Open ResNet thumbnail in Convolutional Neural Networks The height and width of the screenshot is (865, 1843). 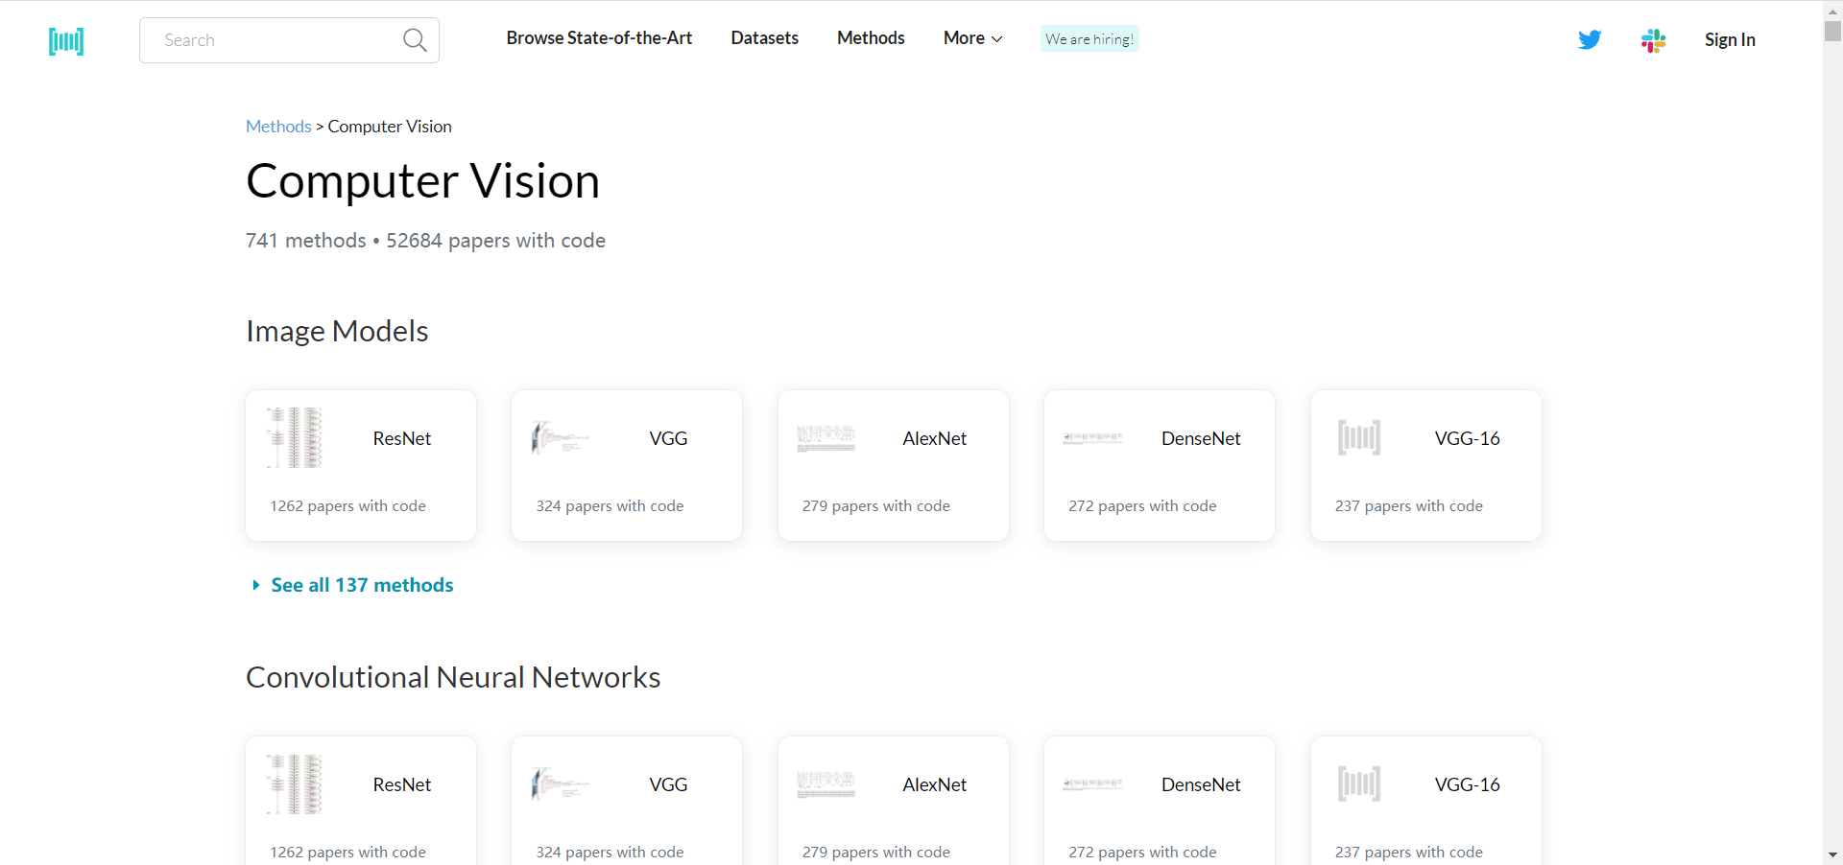(x=295, y=784)
